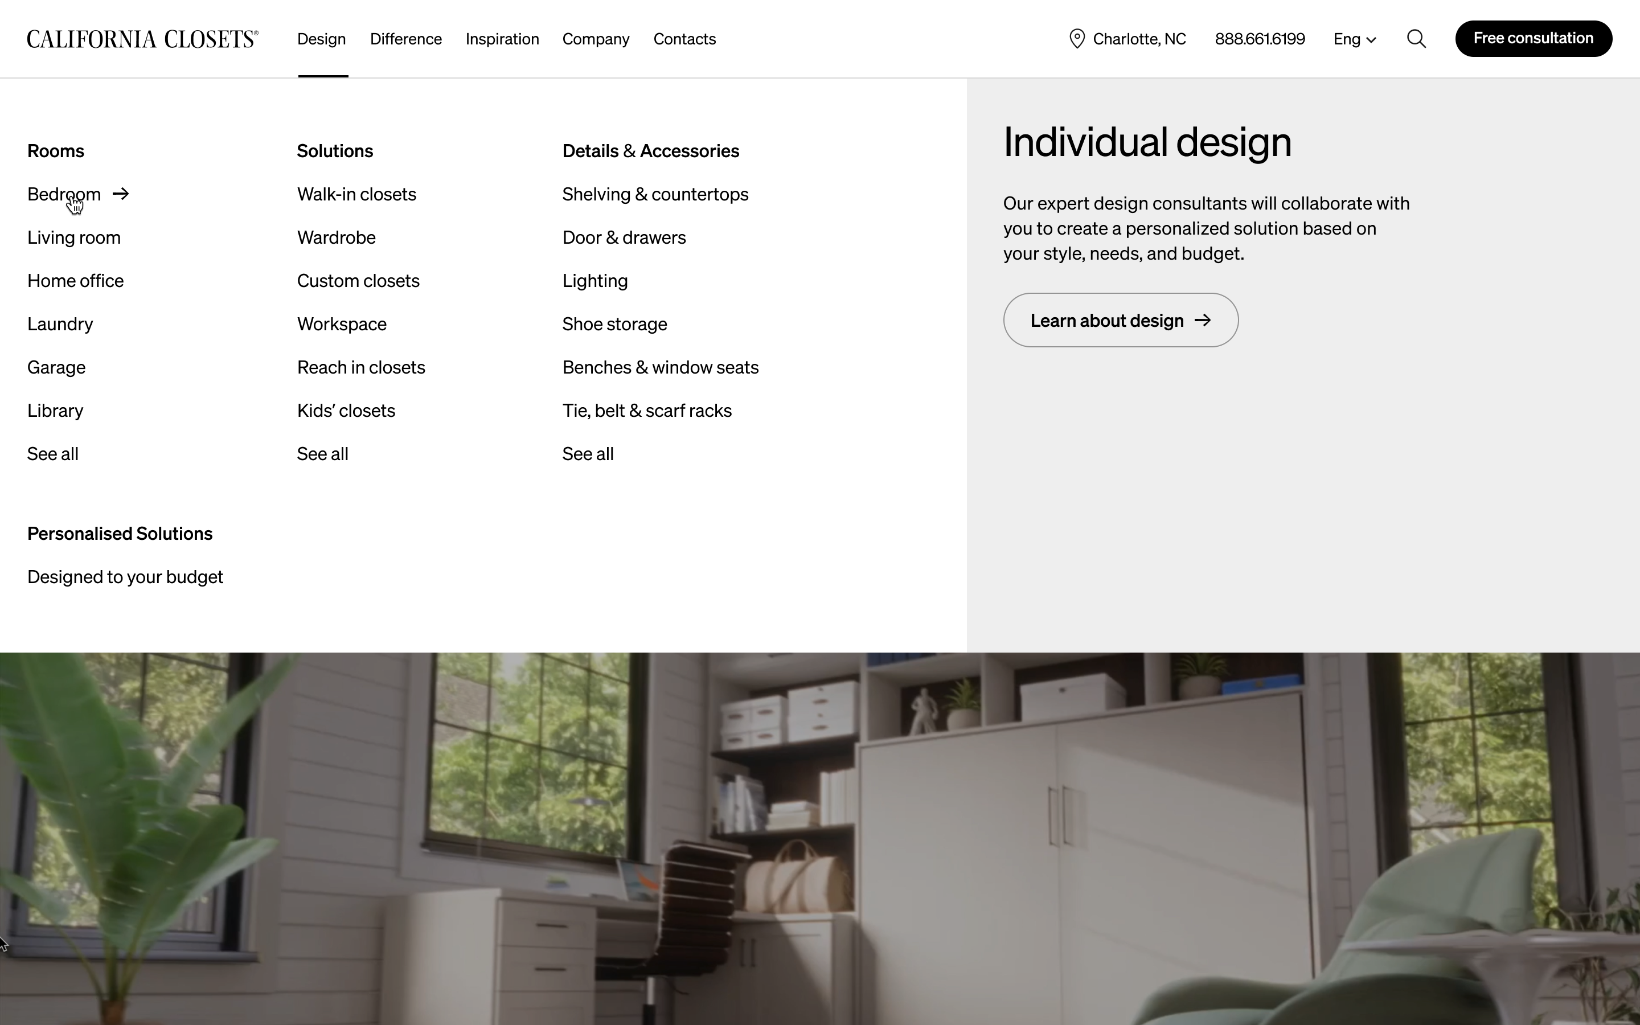Open Door & drawers link
This screenshot has height=1025, width=1640.
pyautogui.click(x=624, y=237)
